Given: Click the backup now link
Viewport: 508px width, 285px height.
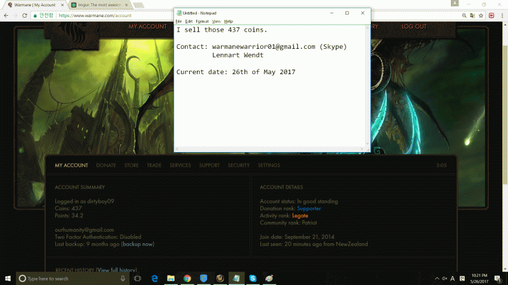Looking at the screenshot, I should pos(138,244).
